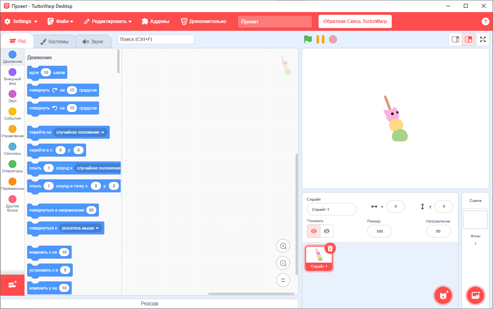
Task: Click the pause button near green flag
Action: [x=321, y=39]
